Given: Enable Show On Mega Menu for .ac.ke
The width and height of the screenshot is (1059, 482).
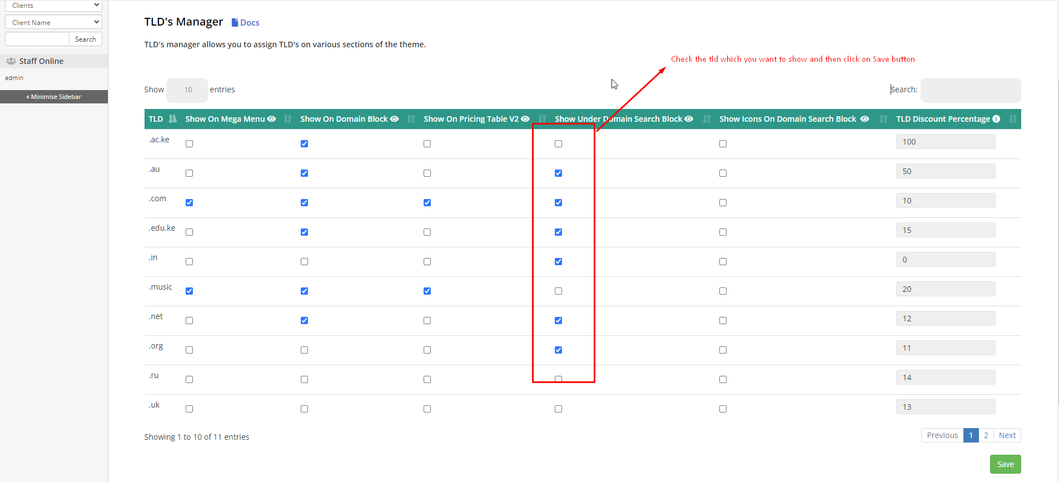Looking at the screenshot, I should click(x=190, y=144).
